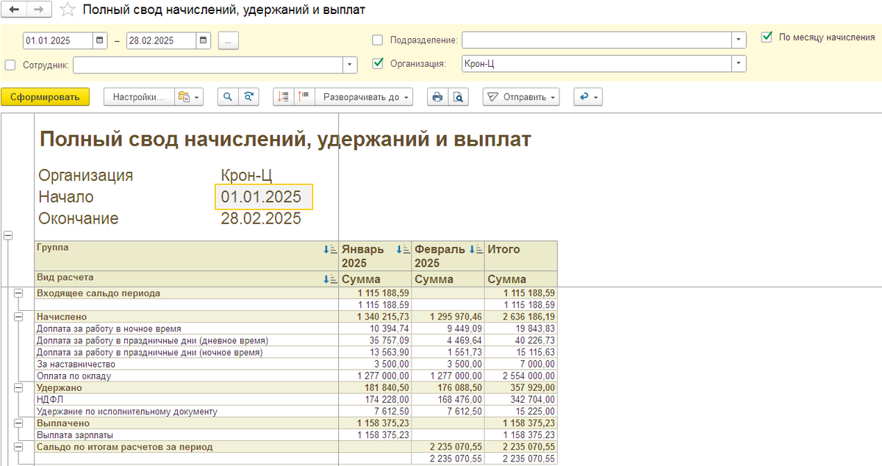Click the Подразделение input field
Viewport: 882px width, 466px height.
pos(597,40)
